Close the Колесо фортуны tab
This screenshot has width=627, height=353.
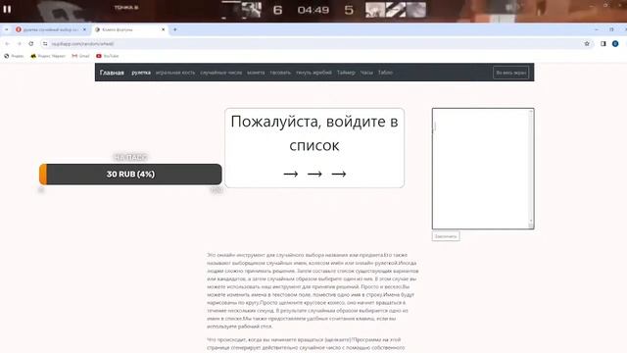coord(164,29)
